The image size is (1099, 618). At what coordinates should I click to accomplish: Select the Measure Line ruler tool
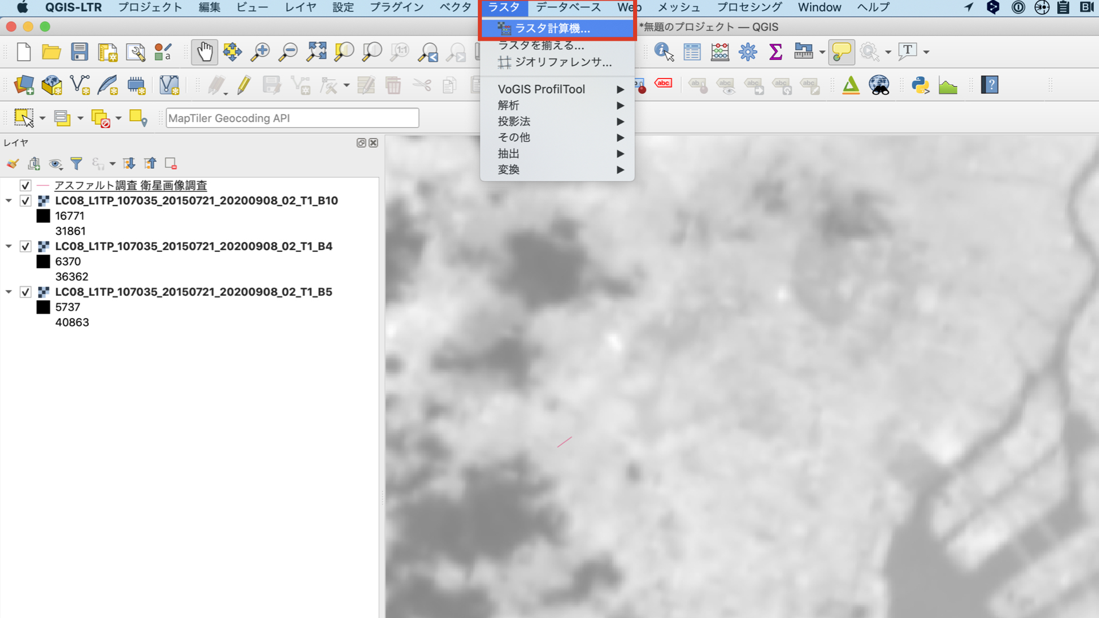[x=804, y=52]
